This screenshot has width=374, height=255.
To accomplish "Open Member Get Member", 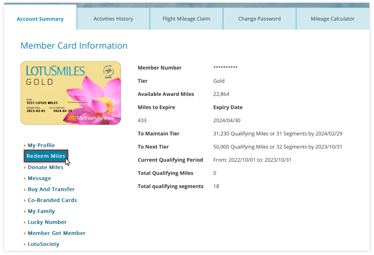I will click(56, 233).
